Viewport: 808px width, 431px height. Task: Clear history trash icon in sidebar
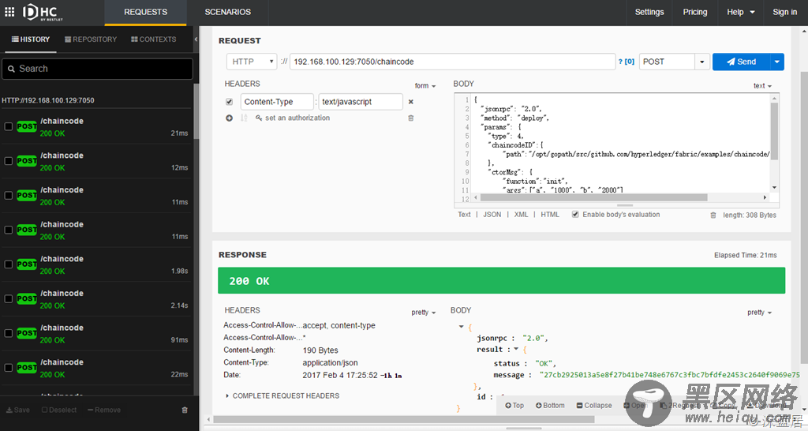pyautogui.click(x=185, y=410)
